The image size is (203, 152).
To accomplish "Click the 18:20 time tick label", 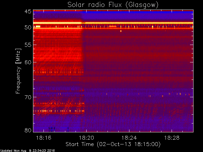I will (x=86, y=138).
